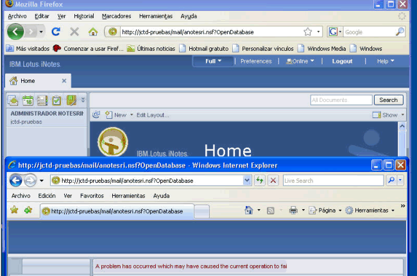Open the iNotes To Do icon
This screenshot has height=276, width=417.
pos(56,100)
